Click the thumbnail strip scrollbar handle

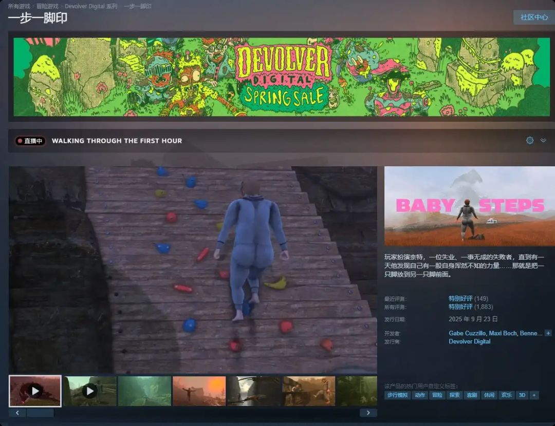tap(41, 413)
